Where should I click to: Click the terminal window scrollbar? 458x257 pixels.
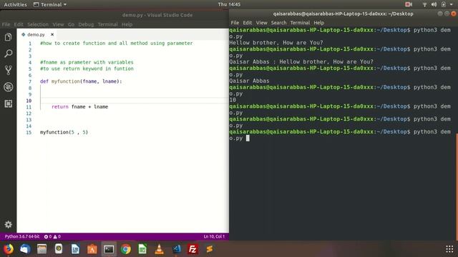(457, 186)
